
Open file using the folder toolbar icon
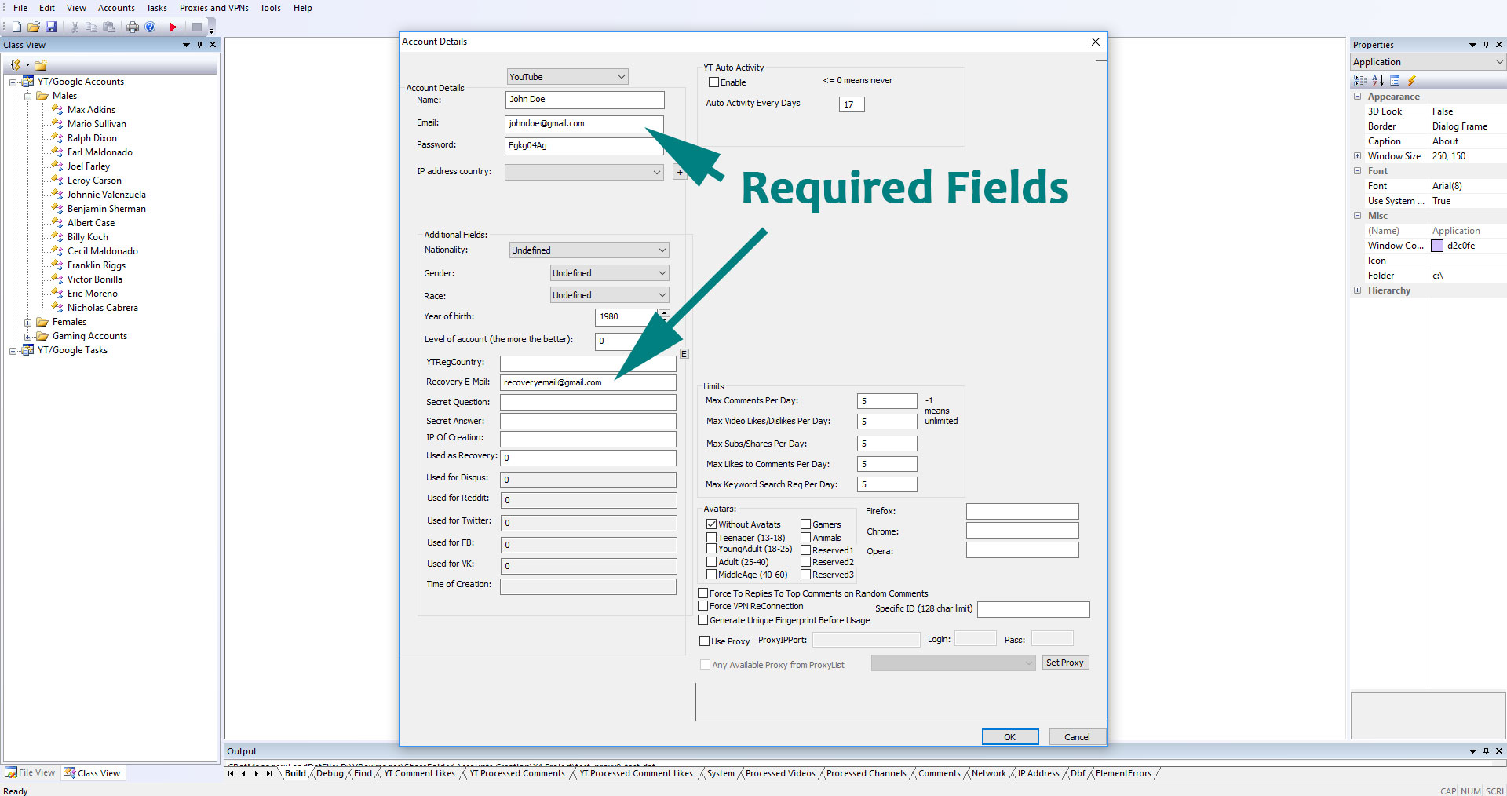pos(34,27)
